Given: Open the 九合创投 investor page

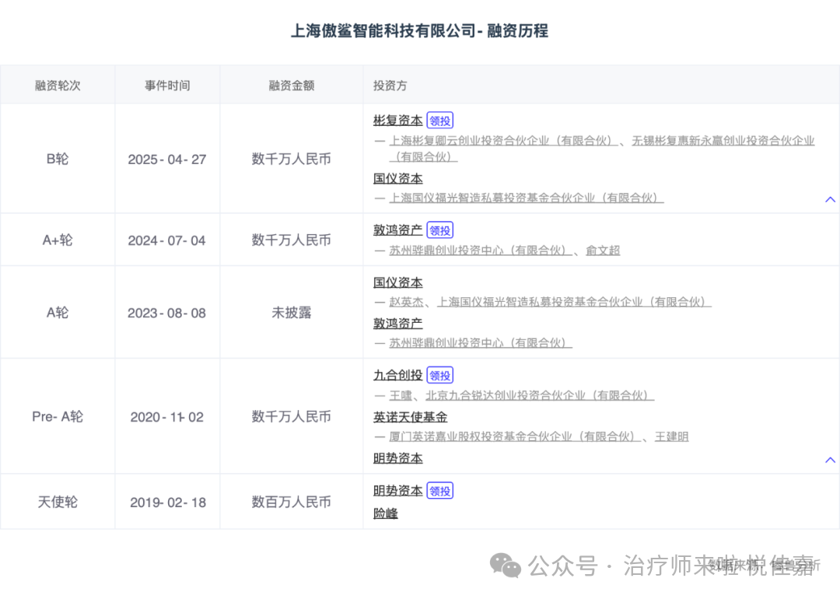Looking at the screenshot, I should tap(397, 374).
